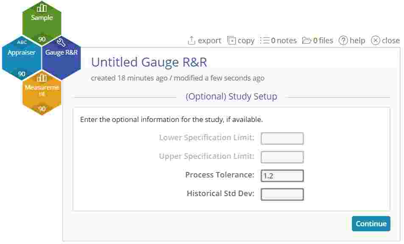The width and height of the screenshot is (404, 244).
Task: Select the Gauge R&R hexagon module
Action: 63,52
